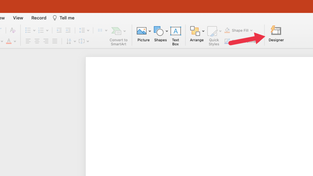Click the Clear Formatting eraser icon
313x176 pixels.
pyautogui.click(x=13, y=30)
